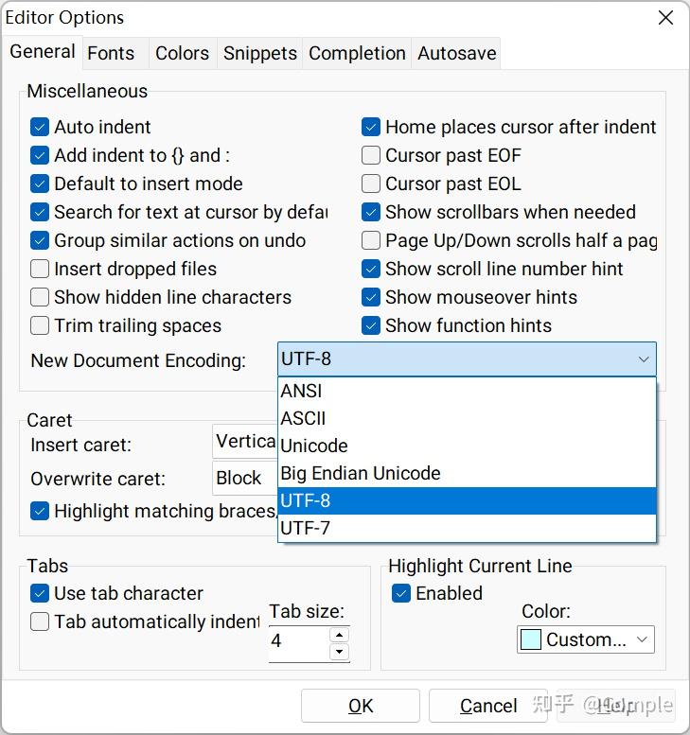Switch to the Fonts tab

(111, 53)
